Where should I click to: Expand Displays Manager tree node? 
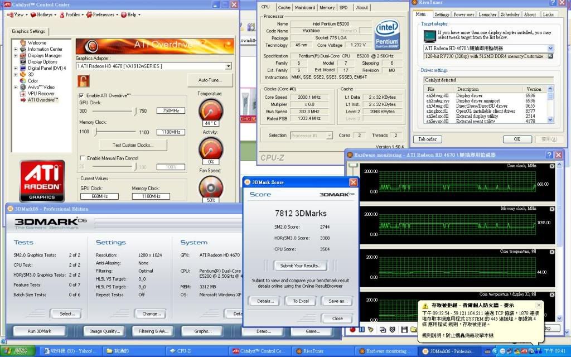tap(16, 56)
